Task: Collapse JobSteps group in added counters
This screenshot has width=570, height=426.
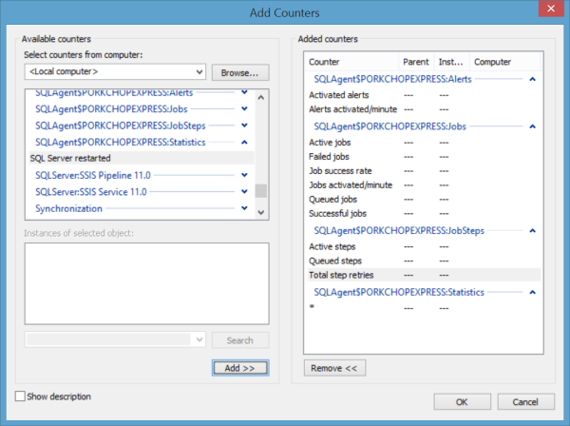Action: [x=533, y=231]
